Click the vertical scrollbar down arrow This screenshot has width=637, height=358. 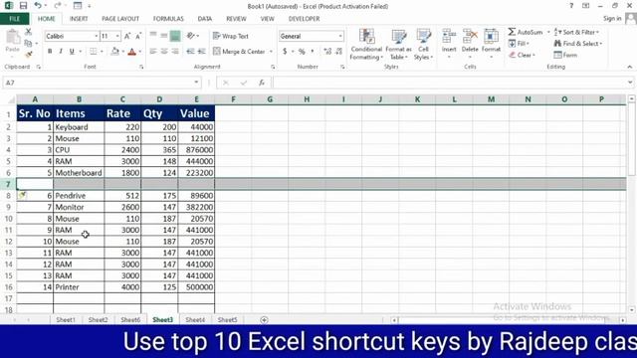632,310
